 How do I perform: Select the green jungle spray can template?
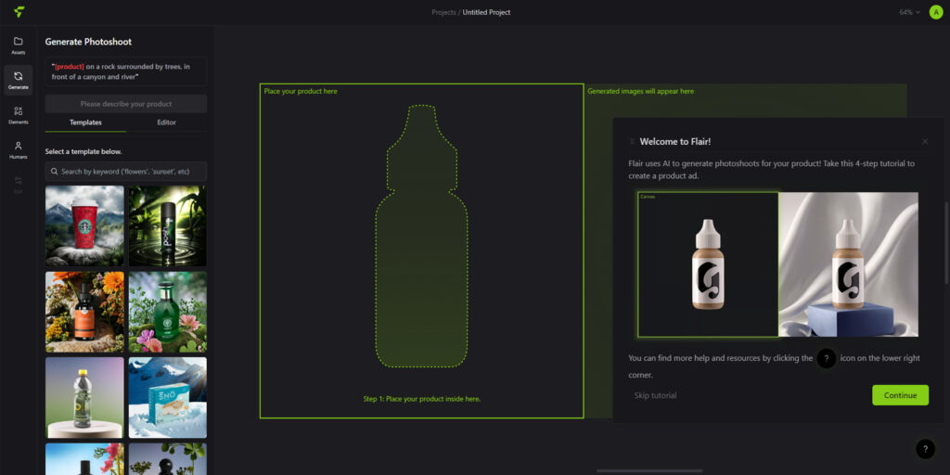pyautogui.click(x=168, y=226)
